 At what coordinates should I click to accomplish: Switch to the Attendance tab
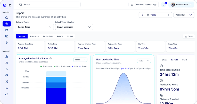[34, 36]
